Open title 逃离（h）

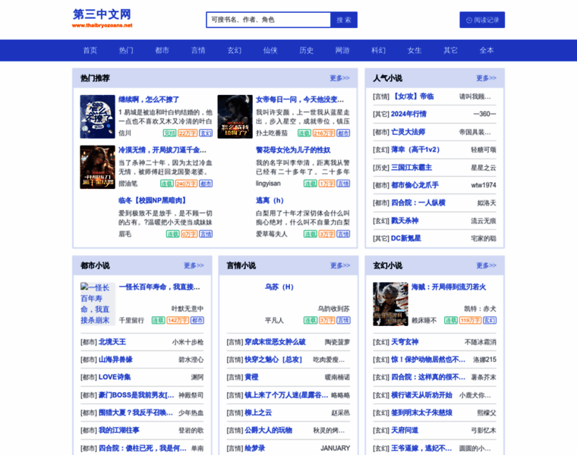pos(270,200)
